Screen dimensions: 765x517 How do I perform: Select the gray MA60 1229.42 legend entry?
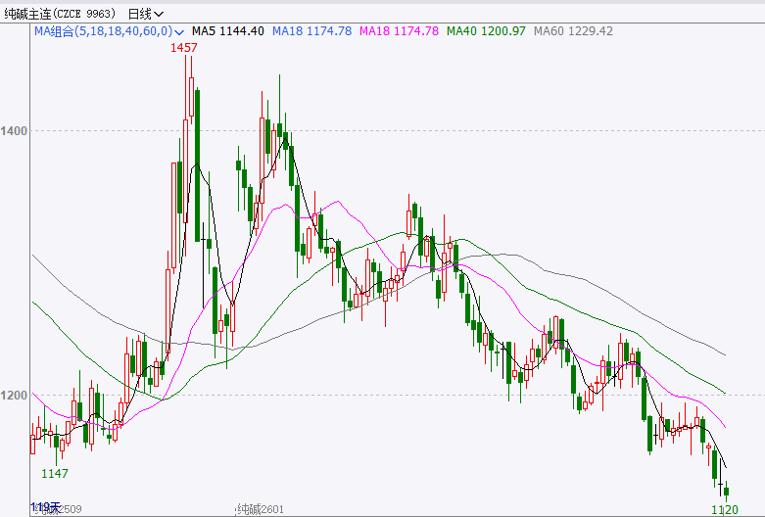click(x=573, y=31)
